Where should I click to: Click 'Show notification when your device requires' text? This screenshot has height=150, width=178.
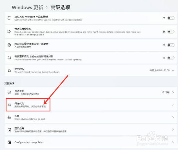[48, 60]
